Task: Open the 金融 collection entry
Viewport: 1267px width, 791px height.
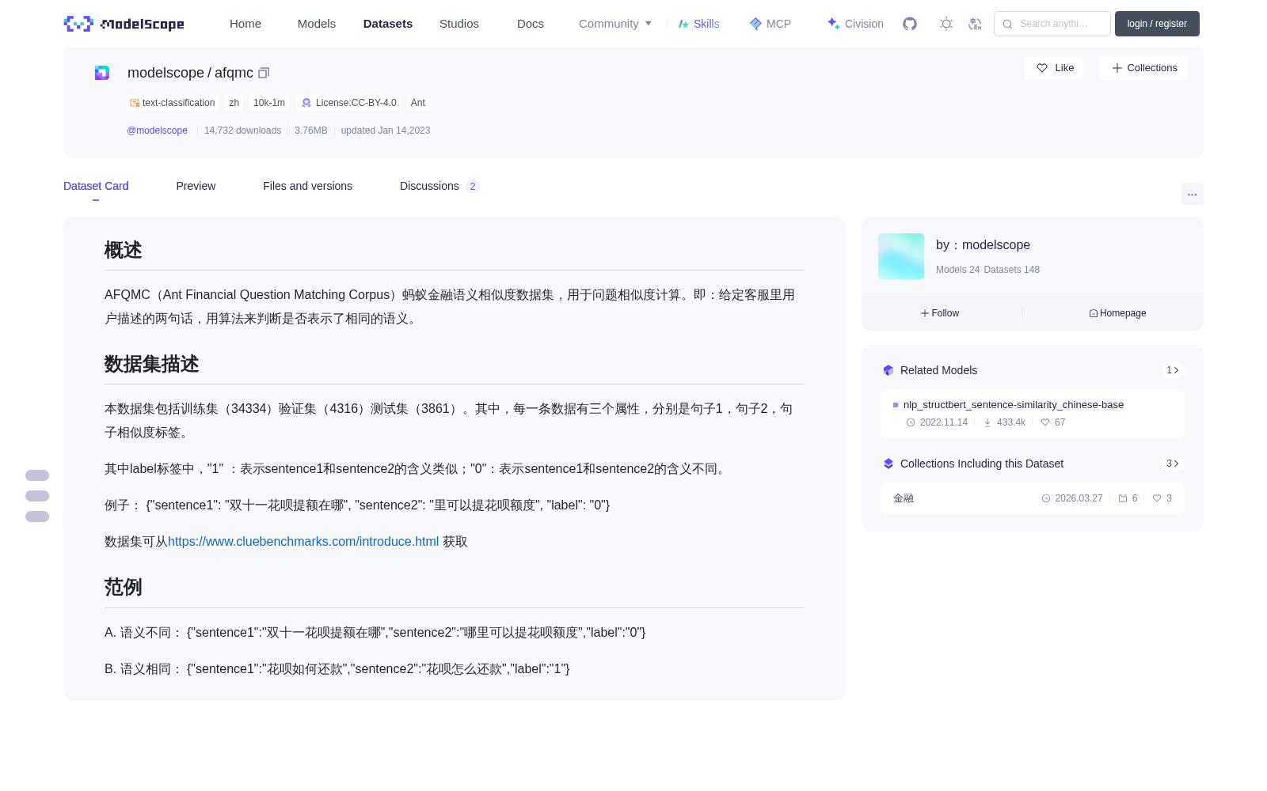Action: (x=1033, y=498)
